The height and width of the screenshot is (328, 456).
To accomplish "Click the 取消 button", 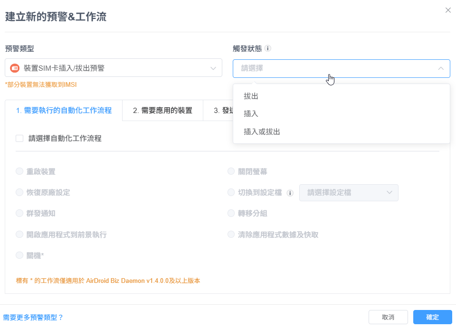I will [388, 317].
